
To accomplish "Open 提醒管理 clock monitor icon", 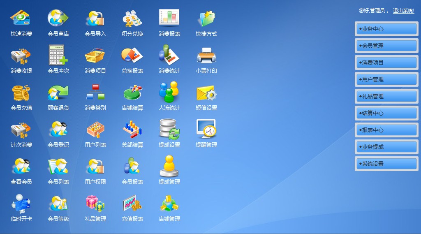I will point(206,129).
